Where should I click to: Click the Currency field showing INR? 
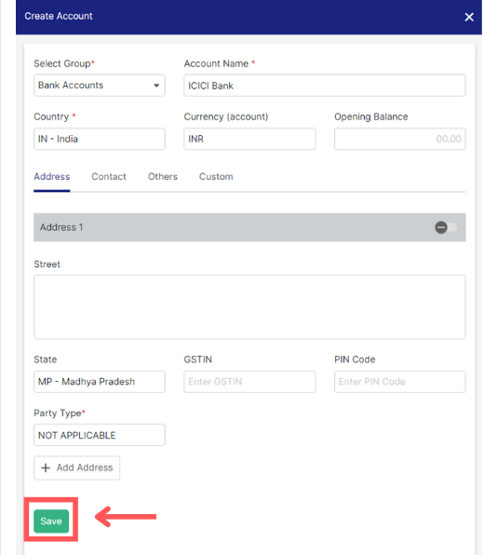[249, 139]
